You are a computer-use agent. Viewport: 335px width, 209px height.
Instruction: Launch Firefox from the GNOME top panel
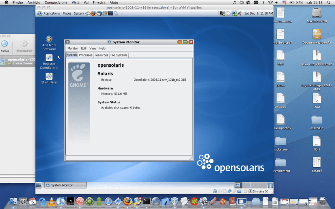[x=94, y=13]
